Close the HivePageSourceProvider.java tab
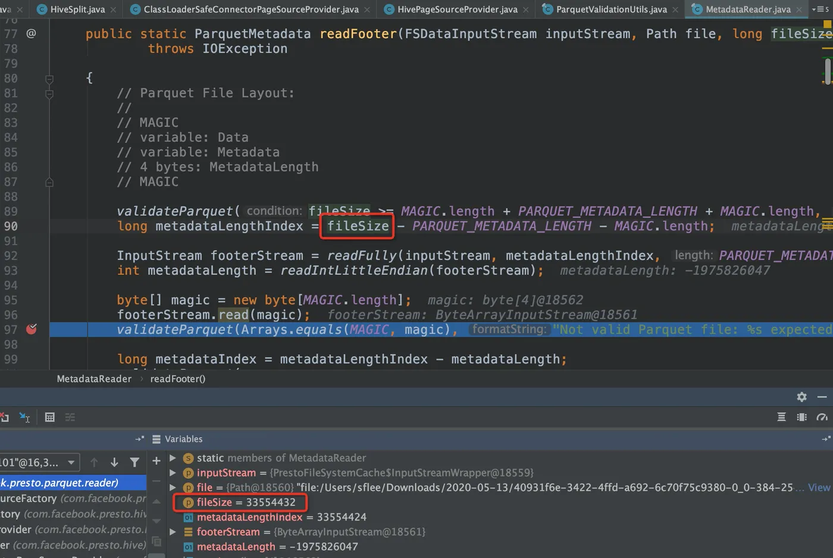 [x=525, y=10]
